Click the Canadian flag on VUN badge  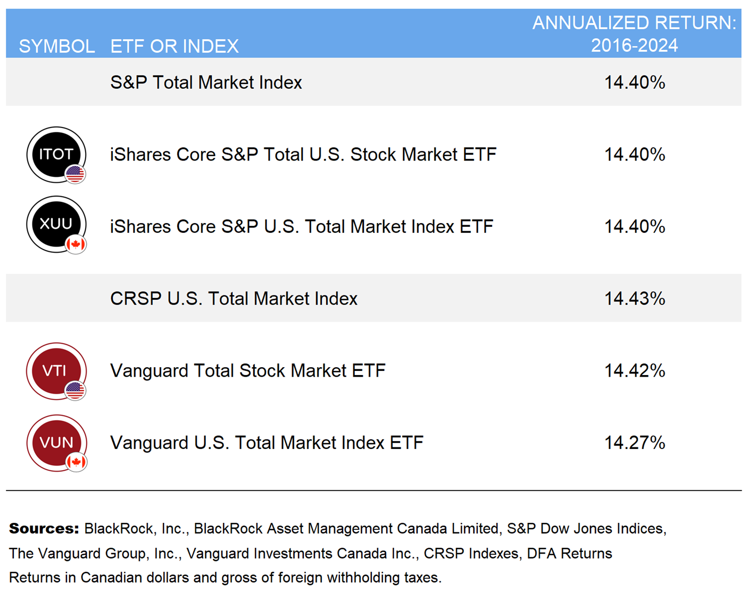76,462
